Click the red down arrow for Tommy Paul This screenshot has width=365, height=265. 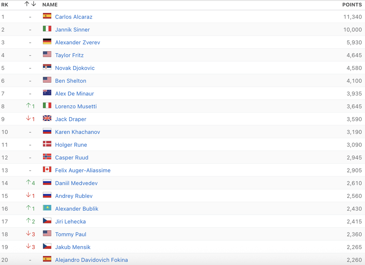coord(28,234)
